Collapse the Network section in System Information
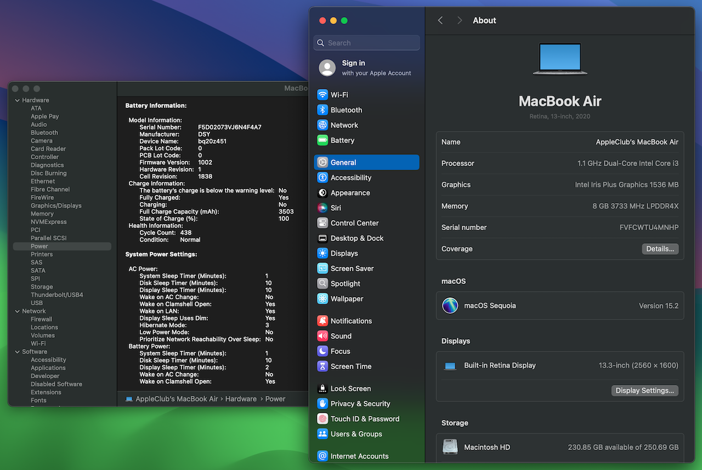The image size is (702, 470). point(18,311)
